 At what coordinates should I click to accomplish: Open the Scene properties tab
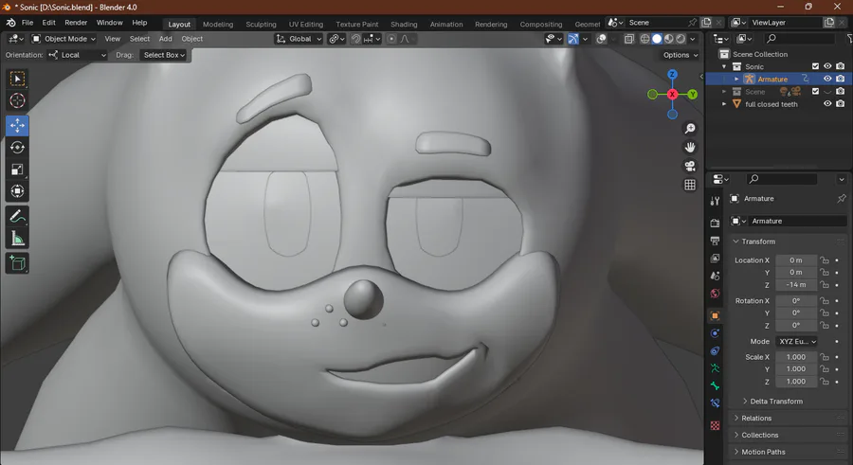(715, 276)
